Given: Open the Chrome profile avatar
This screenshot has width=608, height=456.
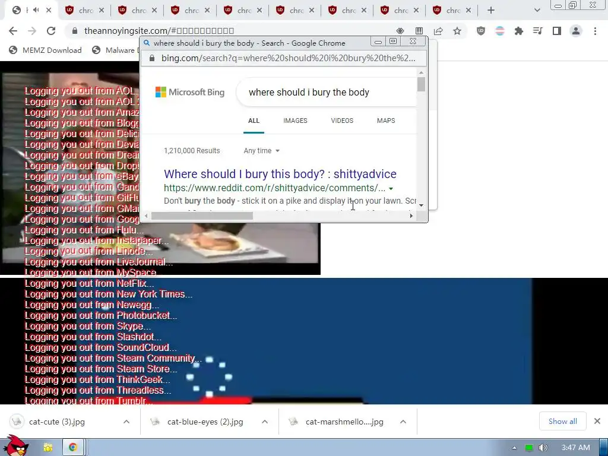Looking at the screenshot, I should (576, 31).
